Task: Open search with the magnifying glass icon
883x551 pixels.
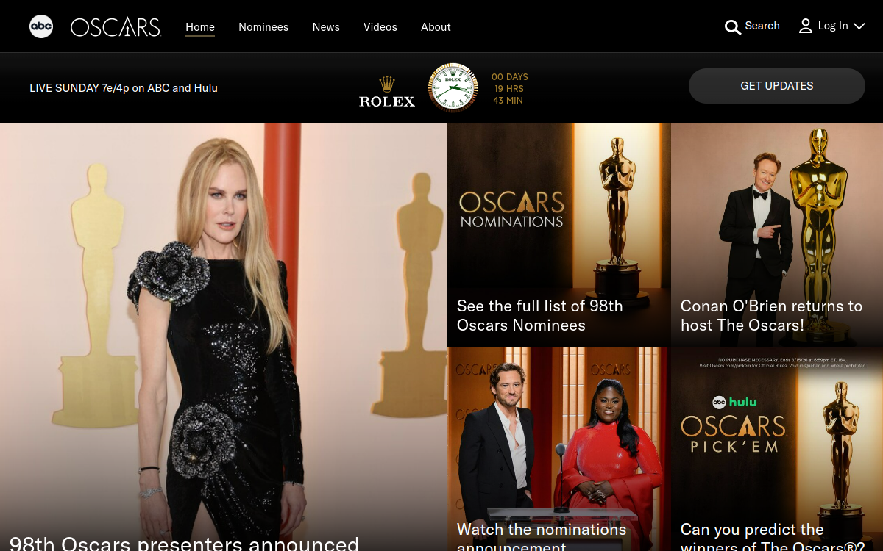Action: pyautogui.click(x=733, y=26)
